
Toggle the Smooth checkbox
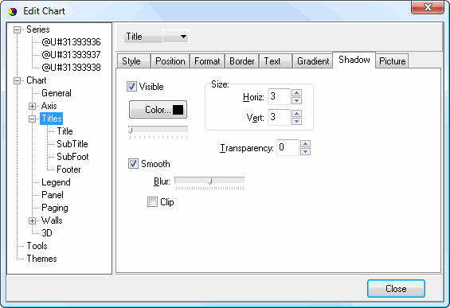[x=133, y=164]
